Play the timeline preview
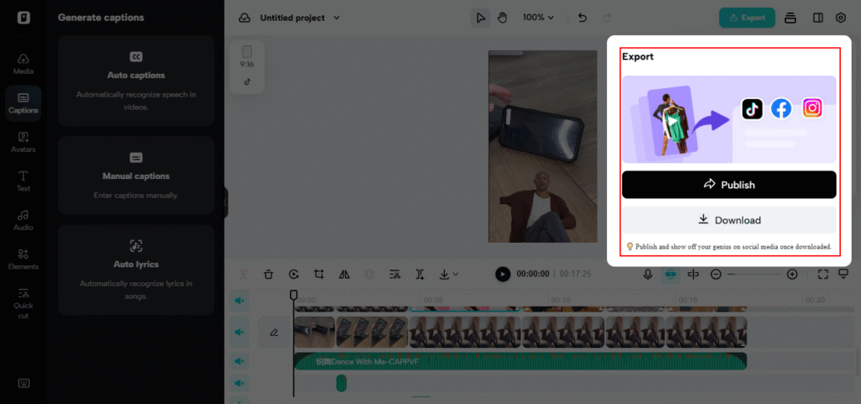Viewport: 861px width, 404px height. pos(503,274)
